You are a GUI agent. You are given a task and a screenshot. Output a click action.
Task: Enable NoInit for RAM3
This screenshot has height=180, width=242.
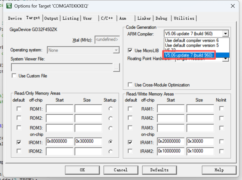coord(222,128)
